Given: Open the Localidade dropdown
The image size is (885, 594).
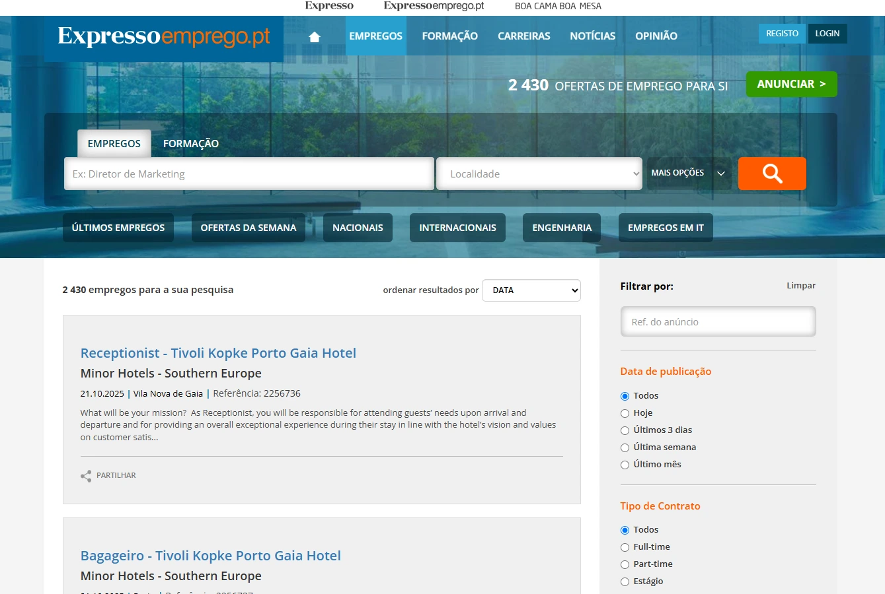Looking at the screenshot, I should point(539,174).
